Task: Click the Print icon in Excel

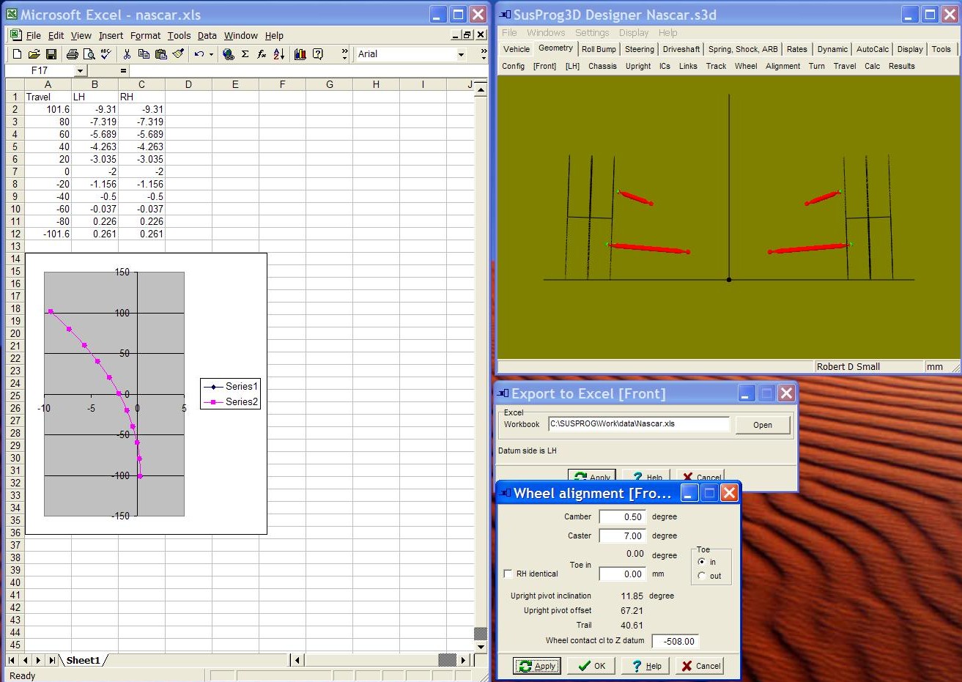Action: point(72,54)
